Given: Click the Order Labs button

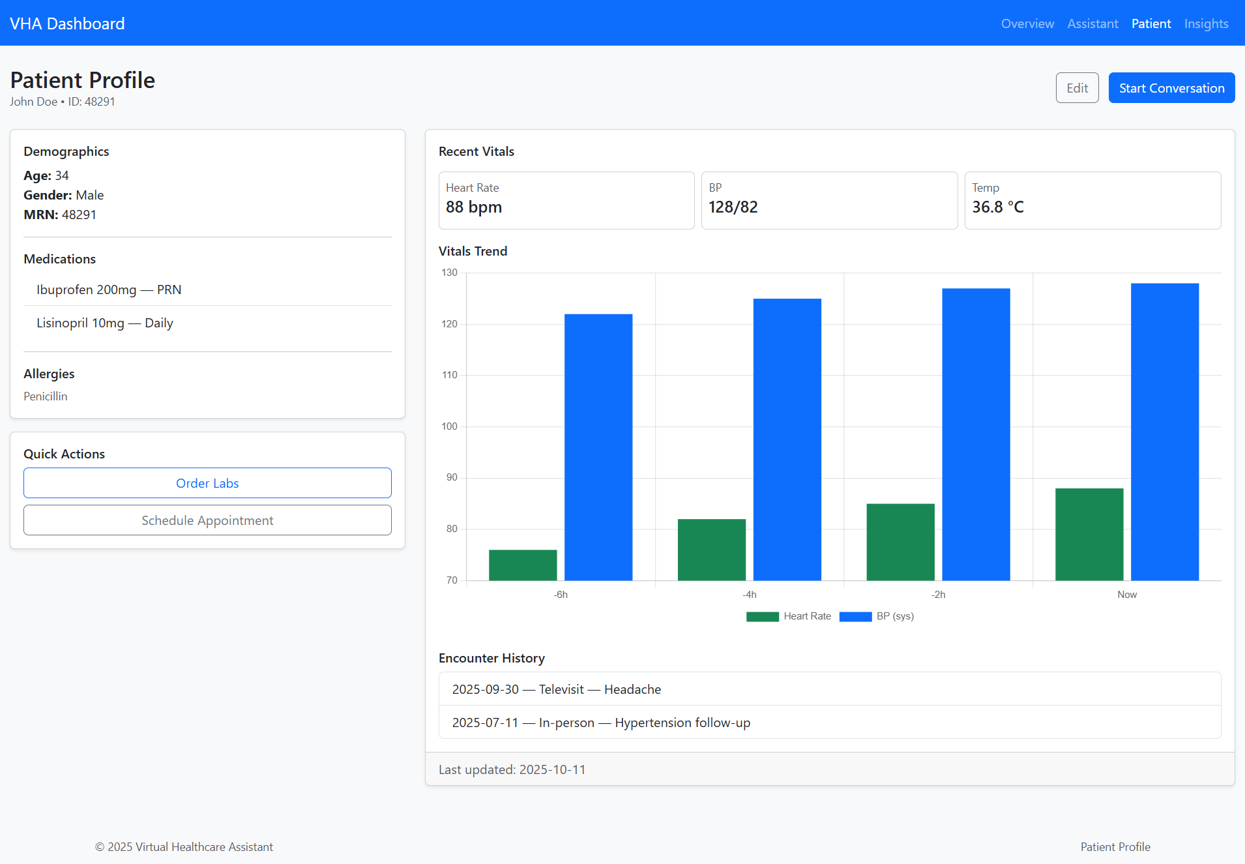Looking at the screenshot, I should coord(207,483).
